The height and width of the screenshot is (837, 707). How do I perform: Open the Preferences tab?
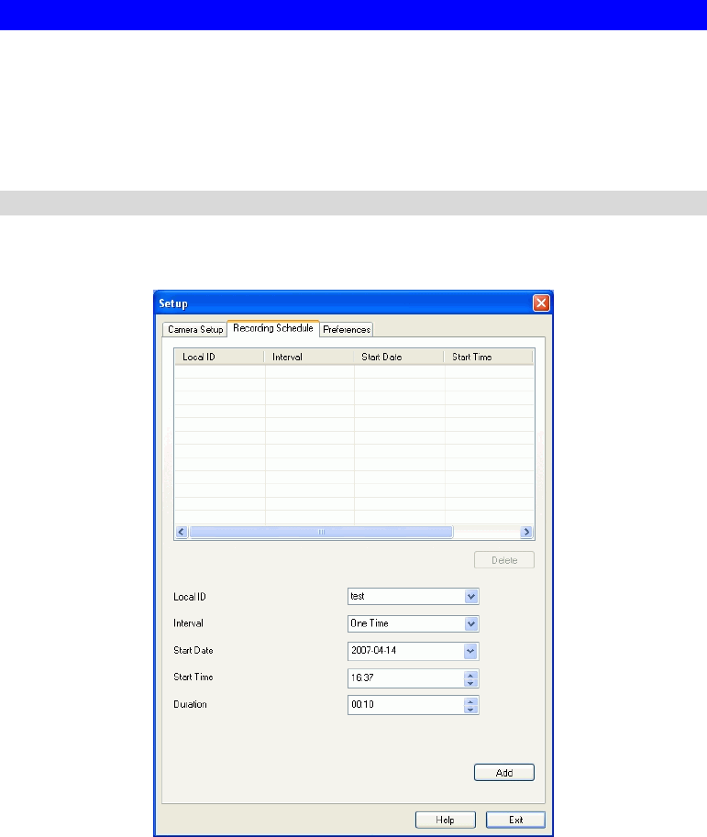346,329
